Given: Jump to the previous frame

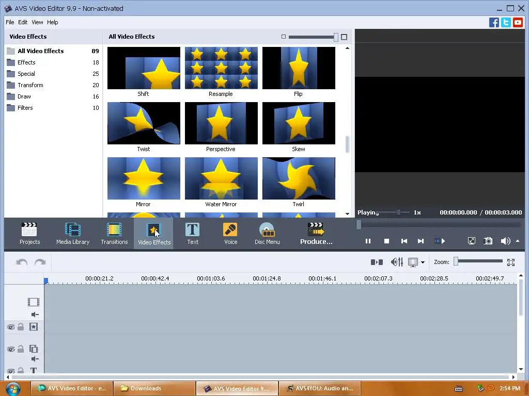Looking at the screenshot, I should point(404,241).
